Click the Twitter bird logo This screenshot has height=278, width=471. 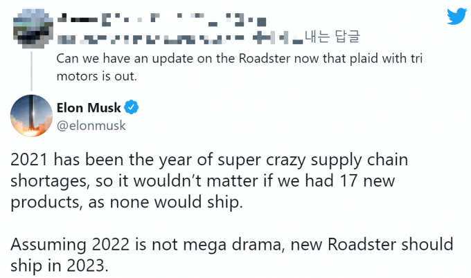457,17
